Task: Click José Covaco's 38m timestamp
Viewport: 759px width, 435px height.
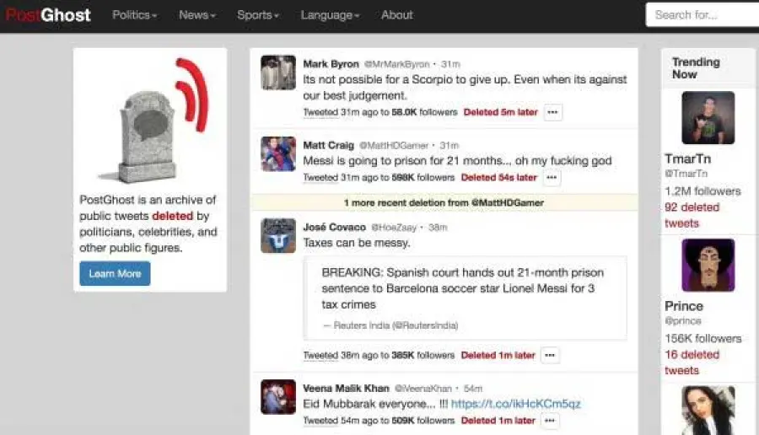Action: coord(438,227)
